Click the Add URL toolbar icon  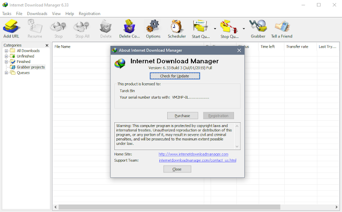click(11, 29)
